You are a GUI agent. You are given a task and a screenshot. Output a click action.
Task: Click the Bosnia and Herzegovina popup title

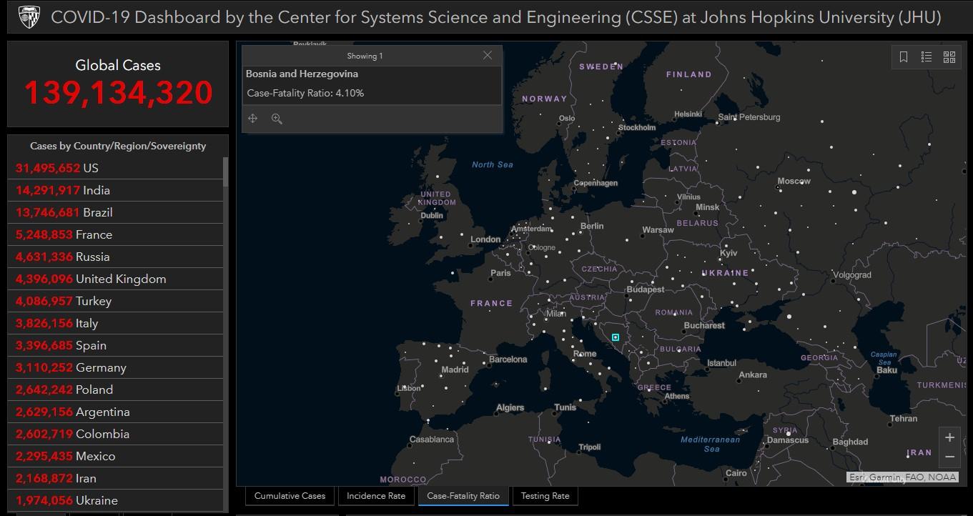tap(302, 74)
